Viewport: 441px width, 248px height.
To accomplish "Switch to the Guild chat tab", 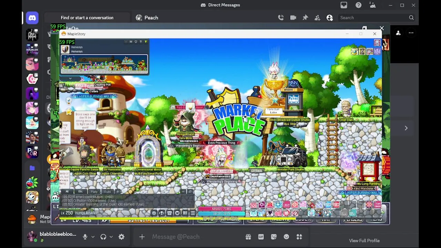I will click(x=107, y=192).
